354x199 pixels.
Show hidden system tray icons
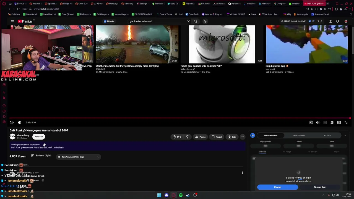324,195
